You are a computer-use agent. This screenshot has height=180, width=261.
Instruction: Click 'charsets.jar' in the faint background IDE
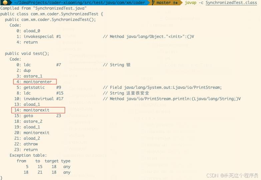pyautogui.click(x=159, y=132)
